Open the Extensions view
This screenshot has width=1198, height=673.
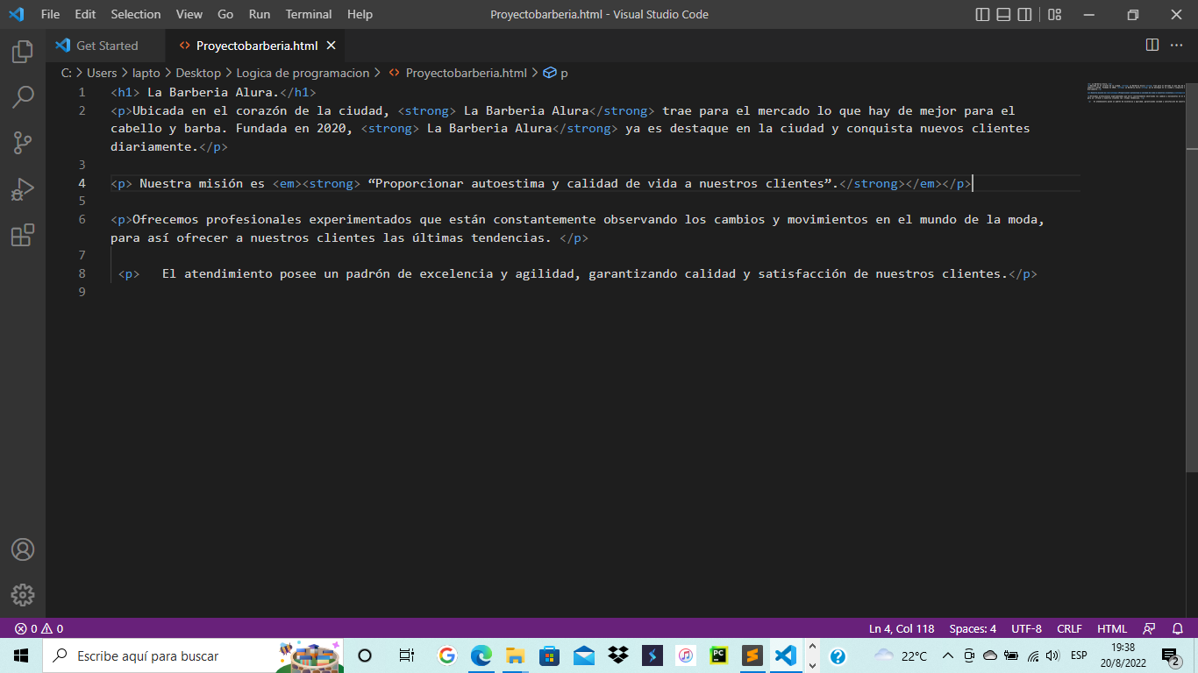(23, 235)
